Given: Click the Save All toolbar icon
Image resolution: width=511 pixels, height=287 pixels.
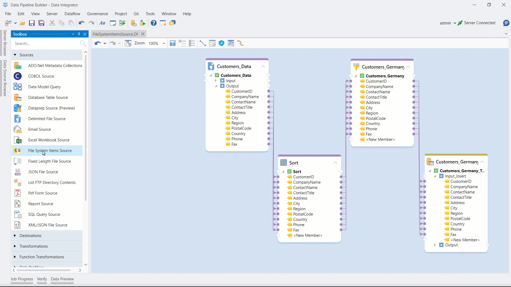Looking at the screenshot, I should (x=42, y=23).
